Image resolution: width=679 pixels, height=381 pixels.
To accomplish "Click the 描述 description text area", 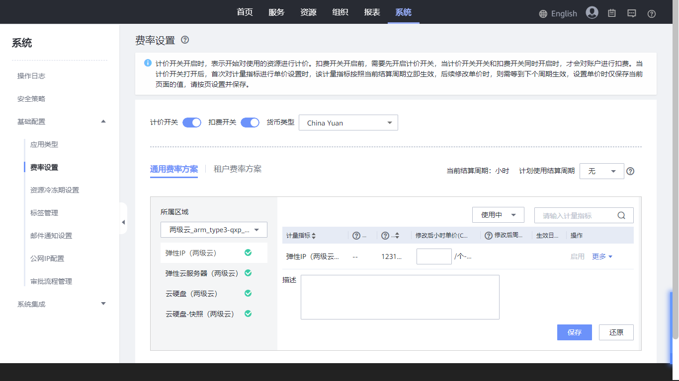I will (x=400, y=297).
